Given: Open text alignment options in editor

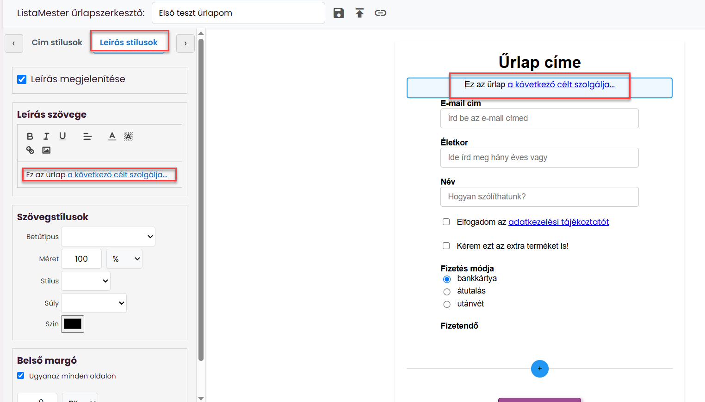Looking at the screenshot, I should [x=87, y=136].
